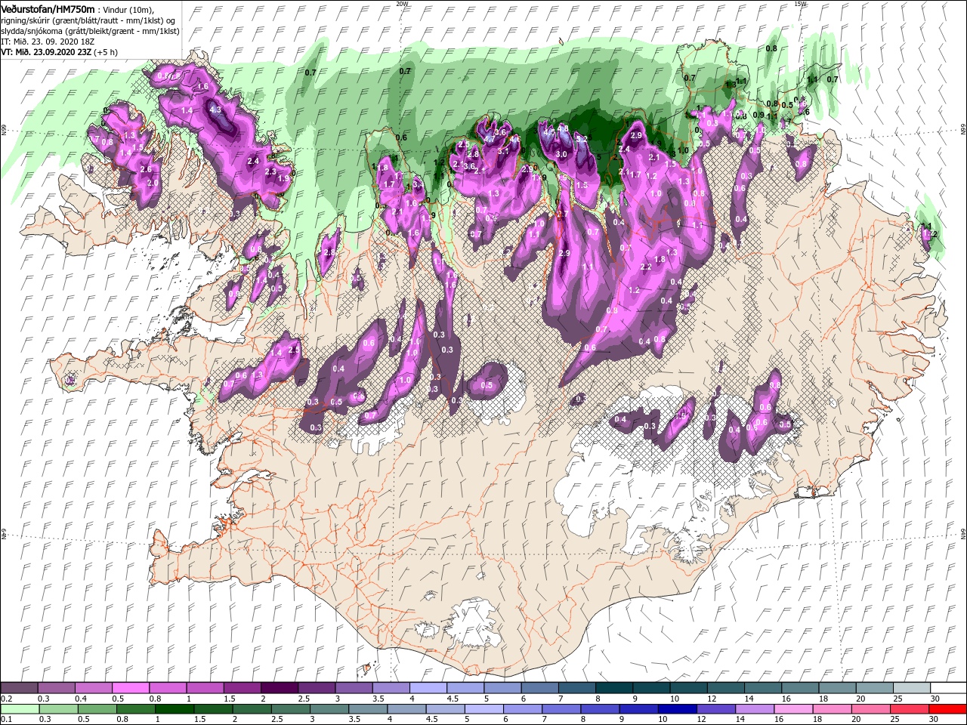Pick the light pink 16 rain legend swatch

coord(793,708)
